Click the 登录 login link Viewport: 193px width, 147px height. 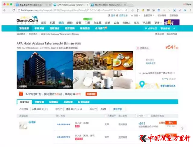click(x=113, y=16)
